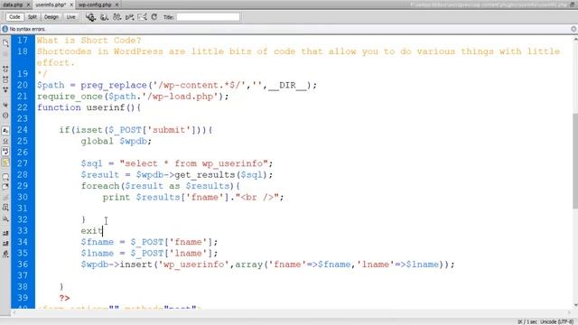
Task: Click '$fname' at start of line 34
Action: pos(98,242)
